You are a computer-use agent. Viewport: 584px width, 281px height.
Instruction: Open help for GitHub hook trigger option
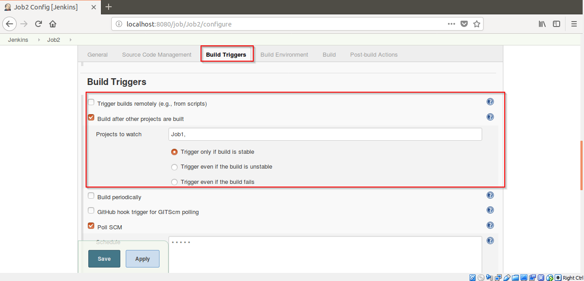490,210
